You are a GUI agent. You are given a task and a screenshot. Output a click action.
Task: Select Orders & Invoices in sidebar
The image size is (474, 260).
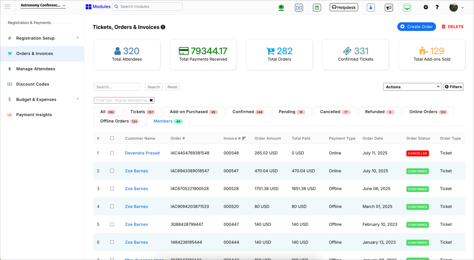point(42,54)
